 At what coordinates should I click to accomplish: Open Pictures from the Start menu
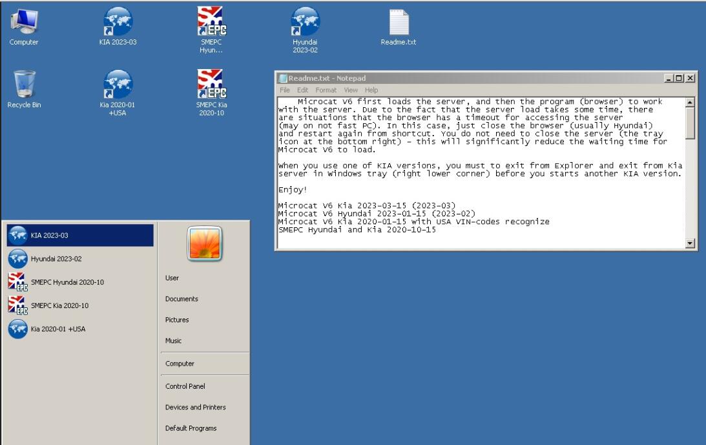click(177, 320)
